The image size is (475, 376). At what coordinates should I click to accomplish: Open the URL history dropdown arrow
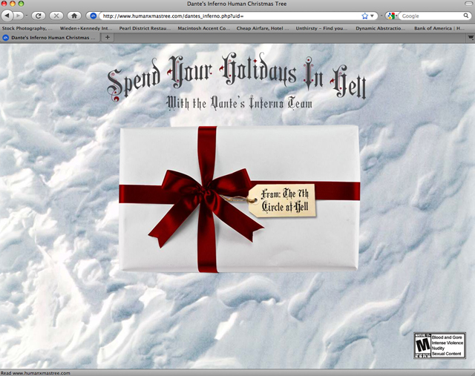click(373, 16)
